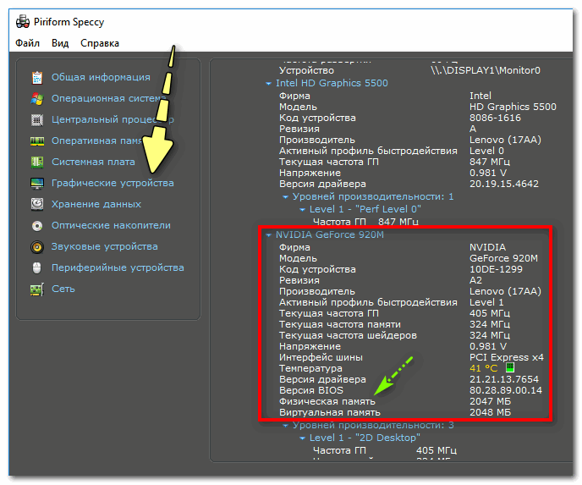582x485 pixels.
Task: Click the Graphics monitor icon
Action: click(x=37, y=184)
